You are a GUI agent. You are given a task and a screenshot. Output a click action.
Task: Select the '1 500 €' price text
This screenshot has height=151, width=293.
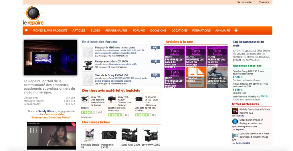click(237, 77)
